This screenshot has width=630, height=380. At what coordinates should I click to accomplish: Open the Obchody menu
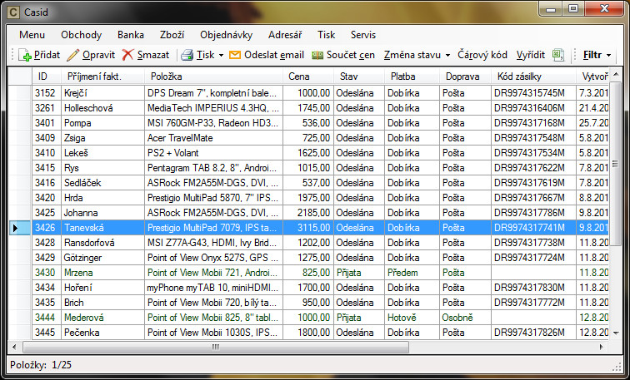(x=81, y=35)
